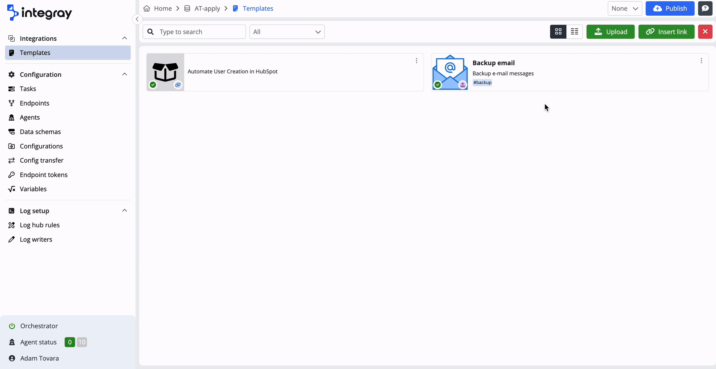Collapse the sidebar with arrow button
Viewport: 716px width, 369px height.
(137, 19)
